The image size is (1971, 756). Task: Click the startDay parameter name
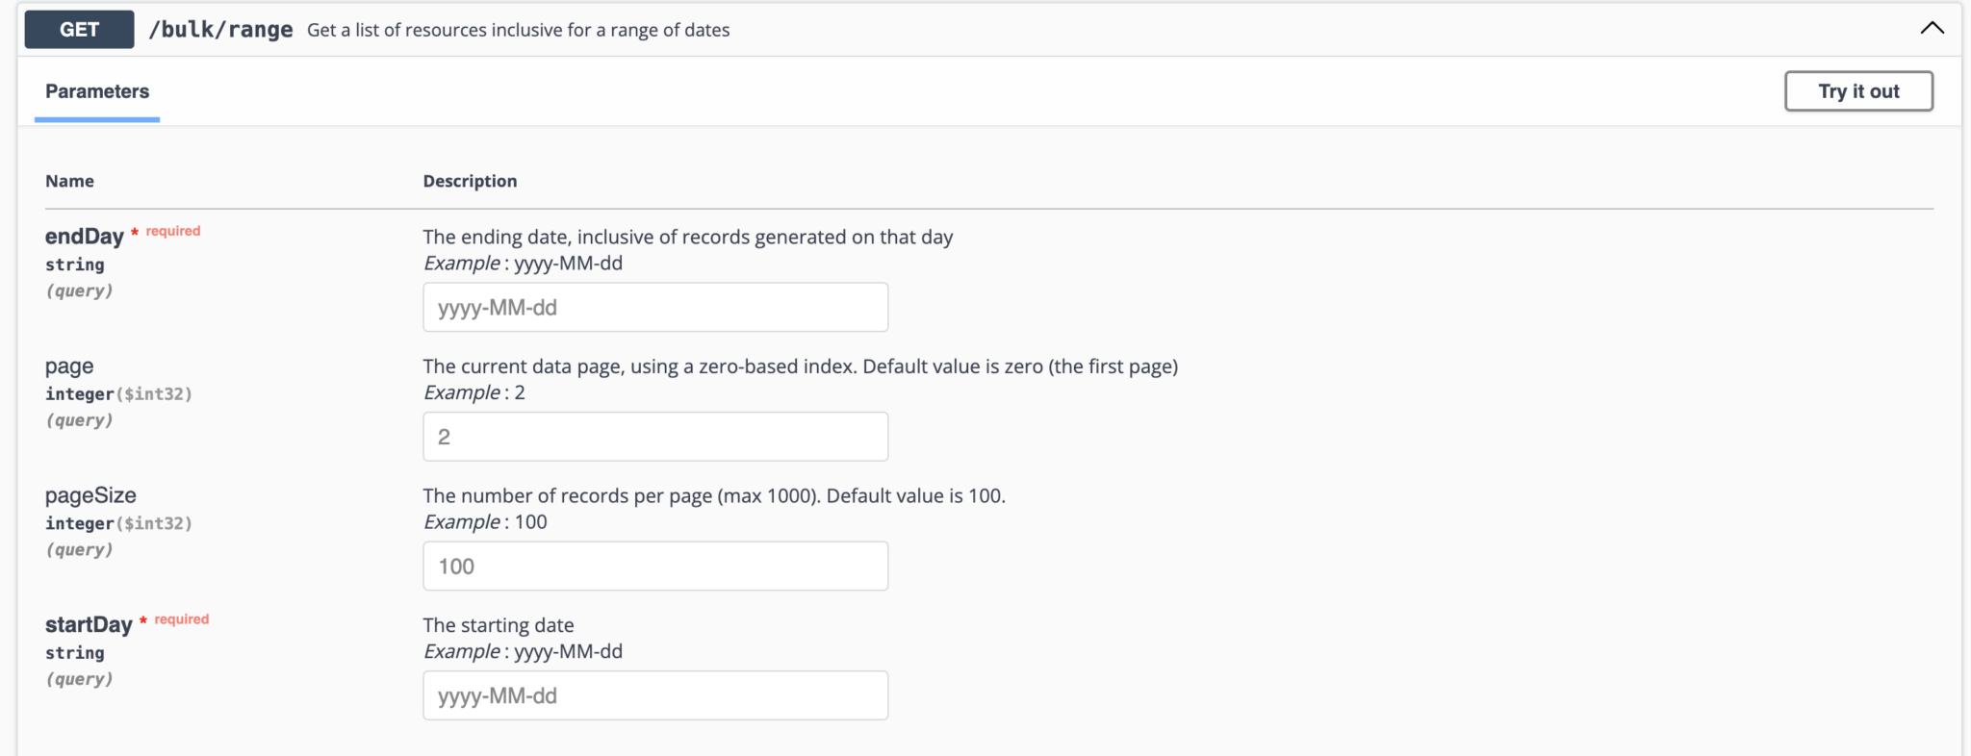point(89,625)
